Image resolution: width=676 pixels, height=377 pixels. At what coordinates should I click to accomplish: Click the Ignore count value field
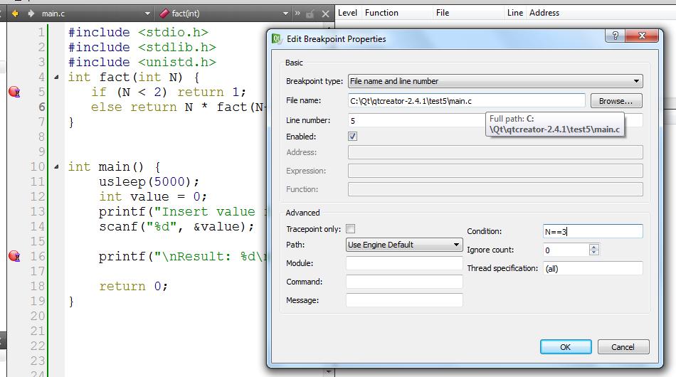pyautogui.click(x=566, y=250)
